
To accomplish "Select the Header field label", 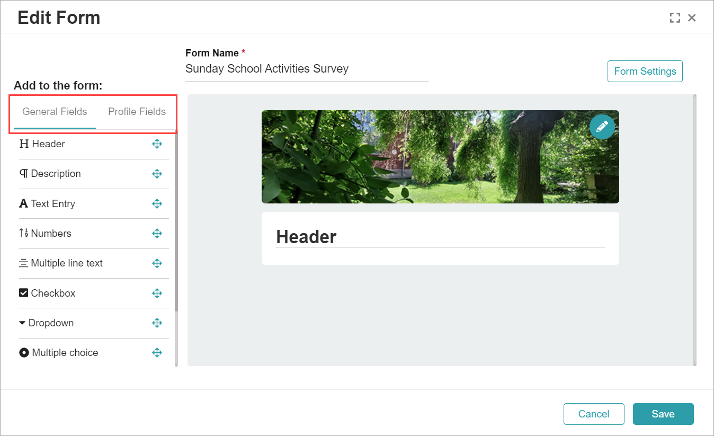I will pos(49,144).
